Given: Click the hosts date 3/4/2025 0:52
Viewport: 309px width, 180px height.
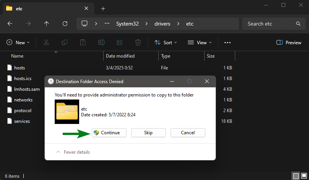Looking at the screenshot, I should click(x=119, y=68).
